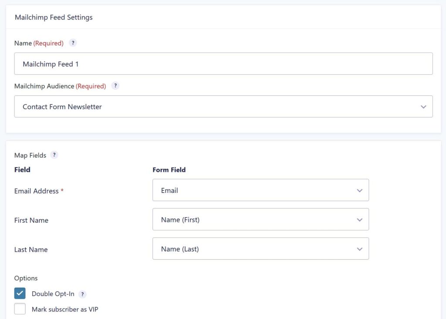Viewport: 446px width, 319px height.
Task: Click the Form Field column header
Action: click(169, 170)
